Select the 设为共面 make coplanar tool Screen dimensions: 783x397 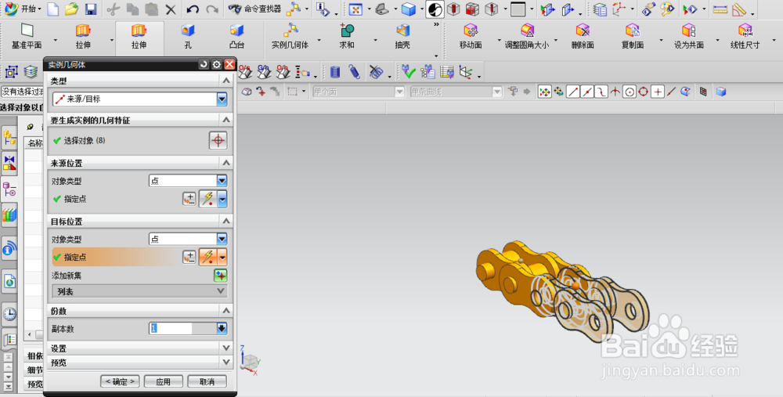pos(688,36)
